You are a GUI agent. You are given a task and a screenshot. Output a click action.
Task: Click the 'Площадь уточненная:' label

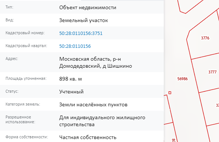pyautogui.click(x=26, y=78)
